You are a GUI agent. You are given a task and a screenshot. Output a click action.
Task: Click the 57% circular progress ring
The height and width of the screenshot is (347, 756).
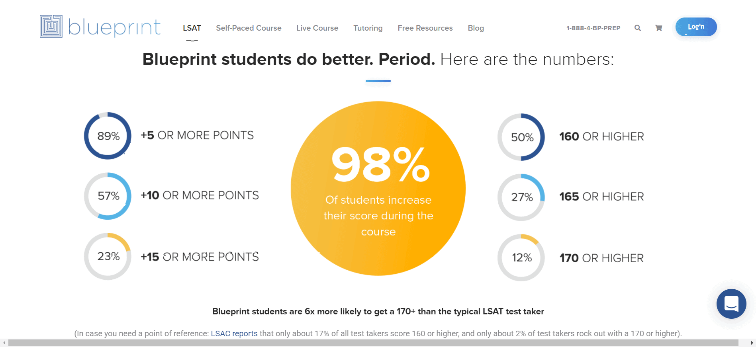tap(108, 196)
